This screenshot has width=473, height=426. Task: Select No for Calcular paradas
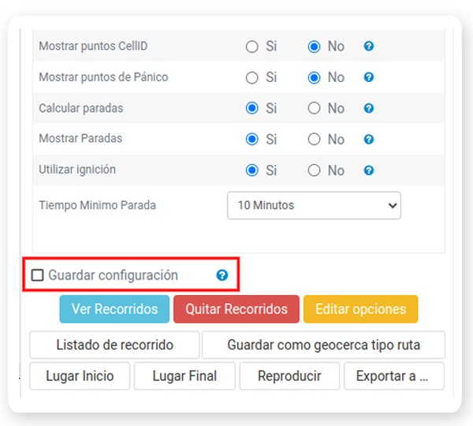[x=314, y=108]
